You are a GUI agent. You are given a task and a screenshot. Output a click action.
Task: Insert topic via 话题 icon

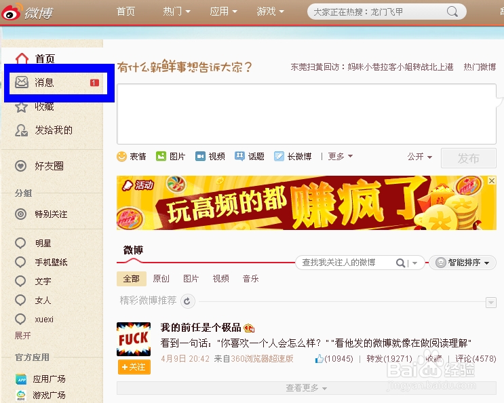click(x=239, y=157)
